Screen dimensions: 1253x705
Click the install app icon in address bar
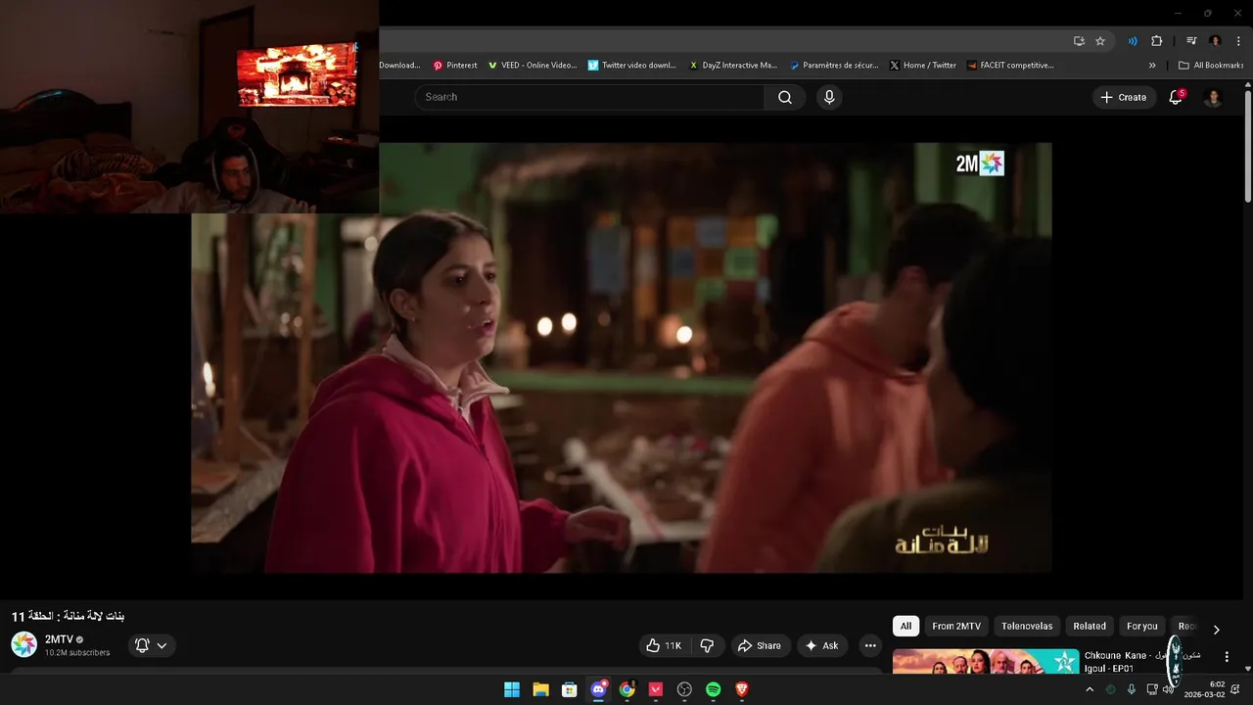pyautogui.click(x=1079, y=41)
